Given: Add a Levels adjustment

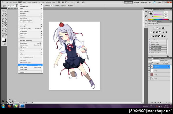Looking at the screenshot, I should pos(157,28).
